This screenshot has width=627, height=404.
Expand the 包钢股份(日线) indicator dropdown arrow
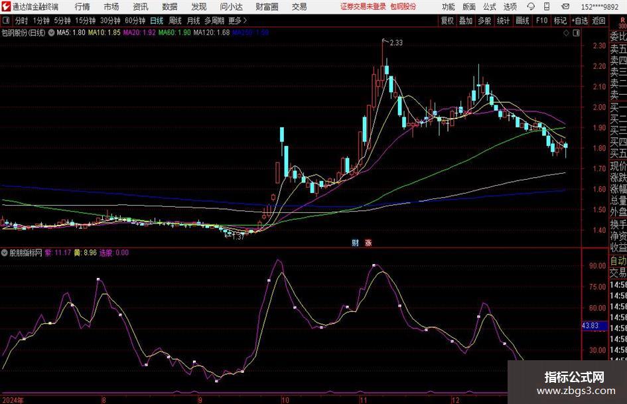[52, 33]
